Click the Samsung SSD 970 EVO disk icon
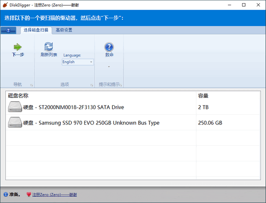Viewport: 266px width, 203px height. [x=15, y=122]
